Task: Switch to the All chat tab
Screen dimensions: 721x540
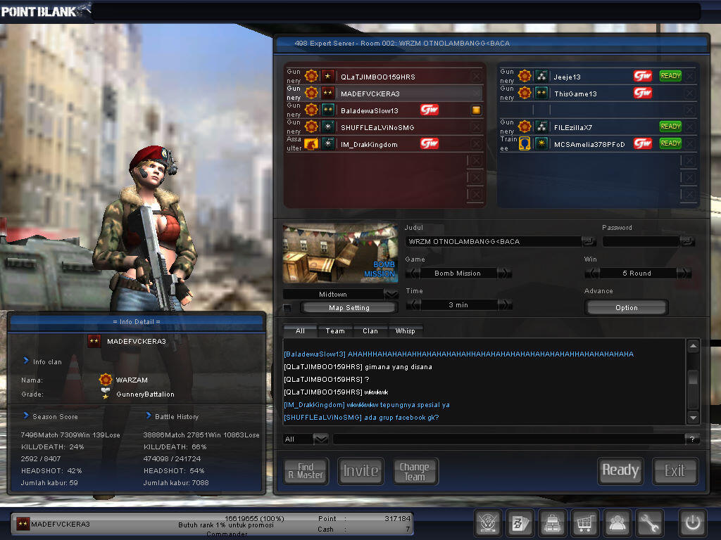Action: 300,331
